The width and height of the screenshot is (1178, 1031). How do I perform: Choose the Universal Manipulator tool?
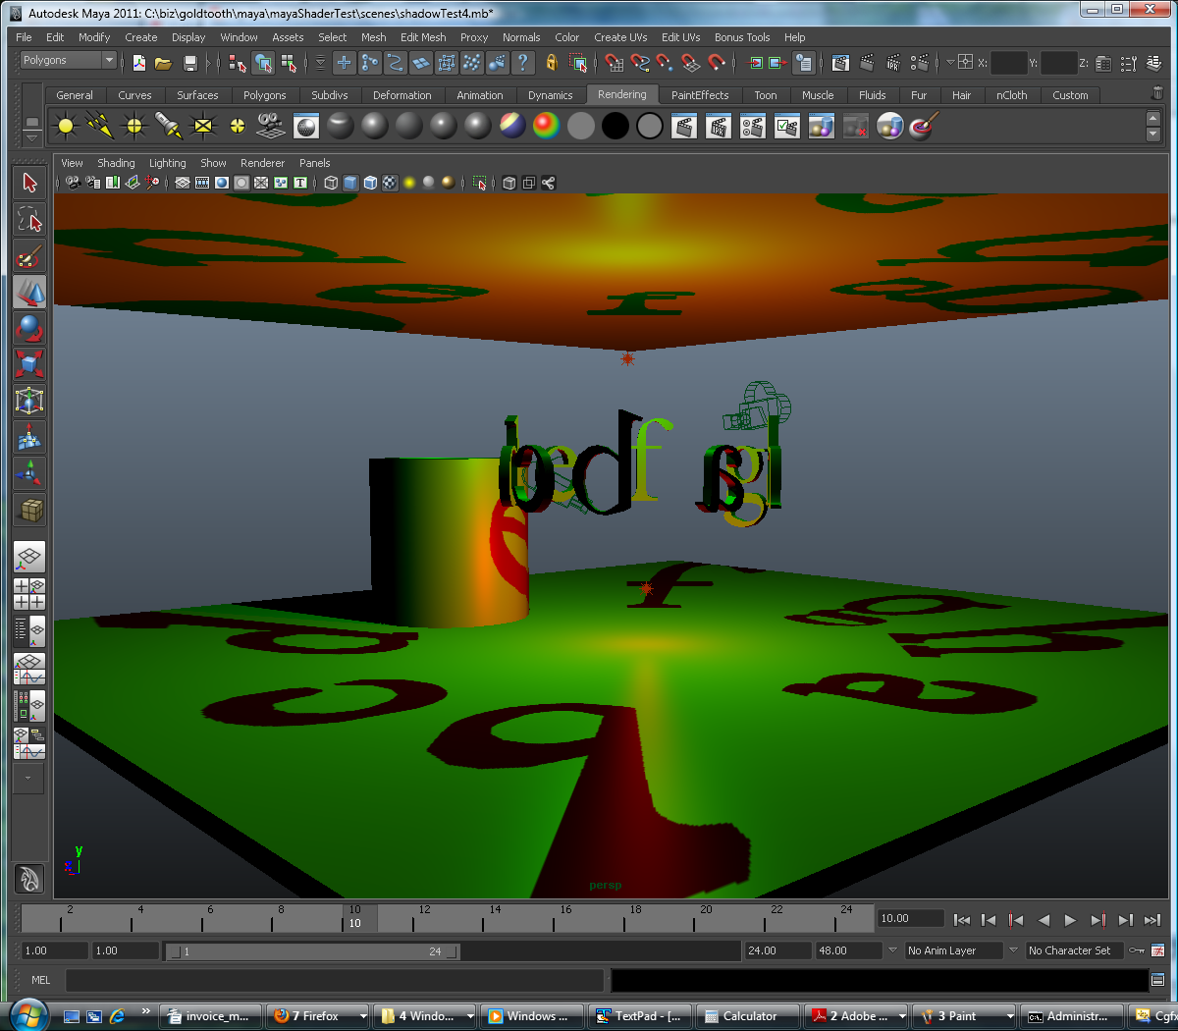click(x=29, y=401)
